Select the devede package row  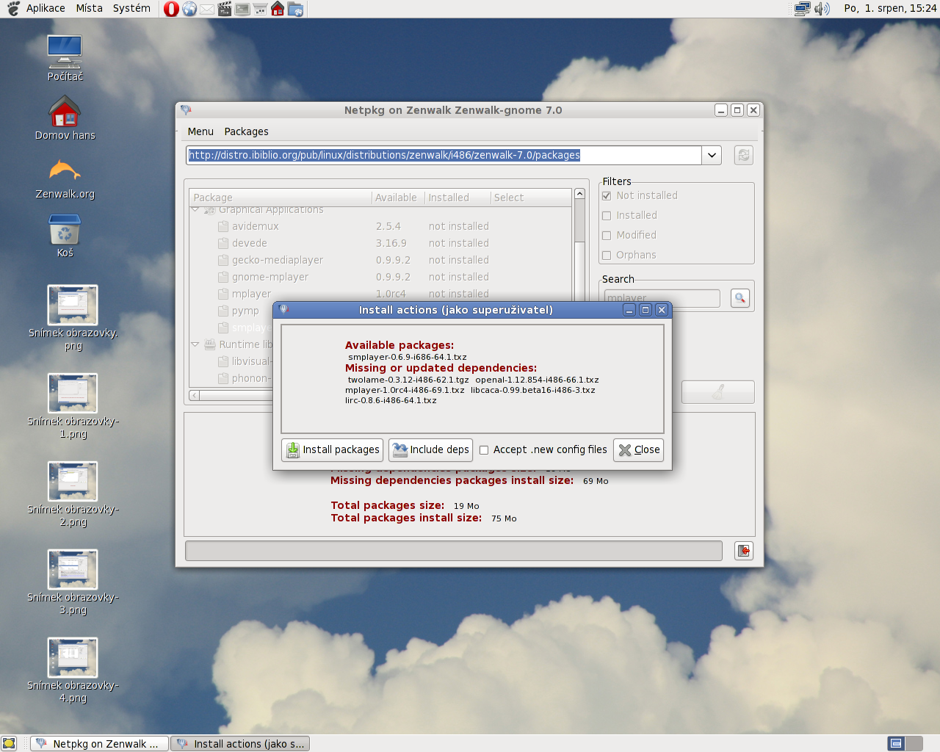point(380,243)
